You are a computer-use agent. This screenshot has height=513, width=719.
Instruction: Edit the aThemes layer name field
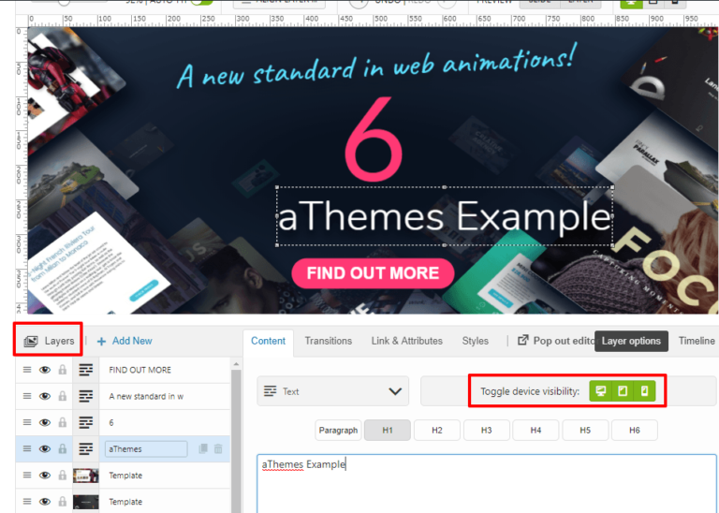(146, 448)
